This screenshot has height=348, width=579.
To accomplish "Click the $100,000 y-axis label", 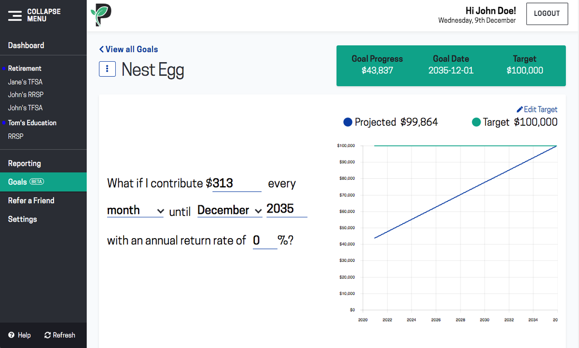I will click(x=345, y=146).
